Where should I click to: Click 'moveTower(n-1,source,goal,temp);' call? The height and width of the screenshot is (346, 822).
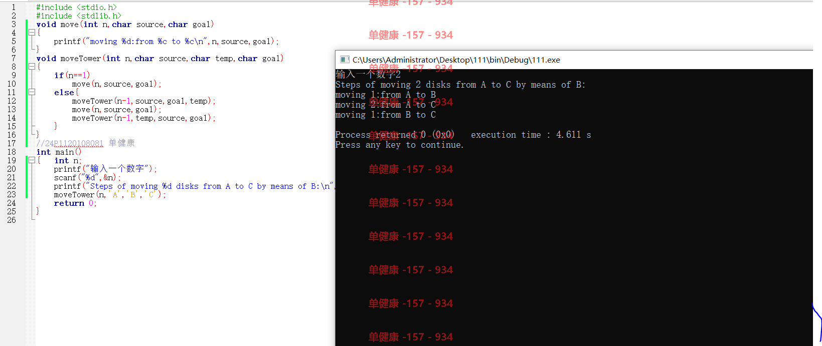(143, 101)
